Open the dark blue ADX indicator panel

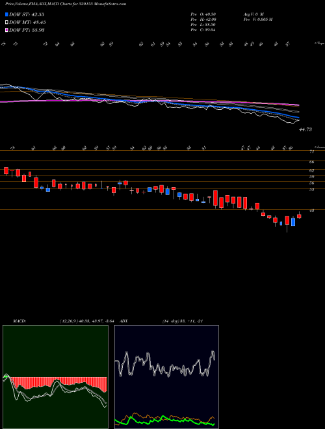point(166,377)
